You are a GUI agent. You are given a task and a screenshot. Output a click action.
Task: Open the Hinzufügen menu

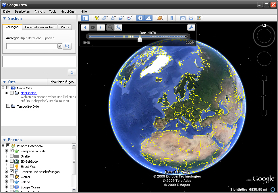pyautogui.click(x=68, y=11)
